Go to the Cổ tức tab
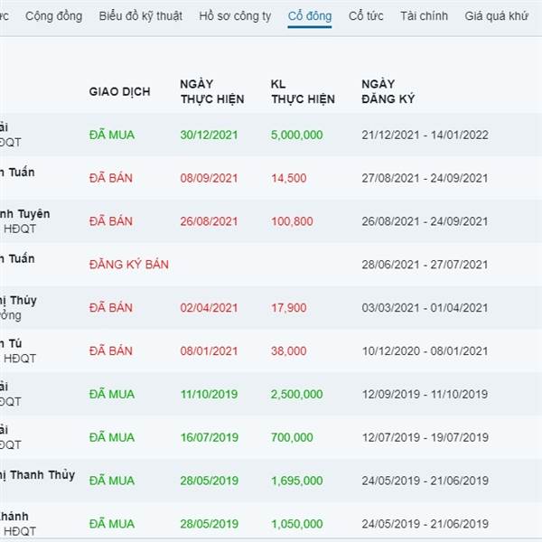Screen dimensions: 542x542 pos(366,16)
